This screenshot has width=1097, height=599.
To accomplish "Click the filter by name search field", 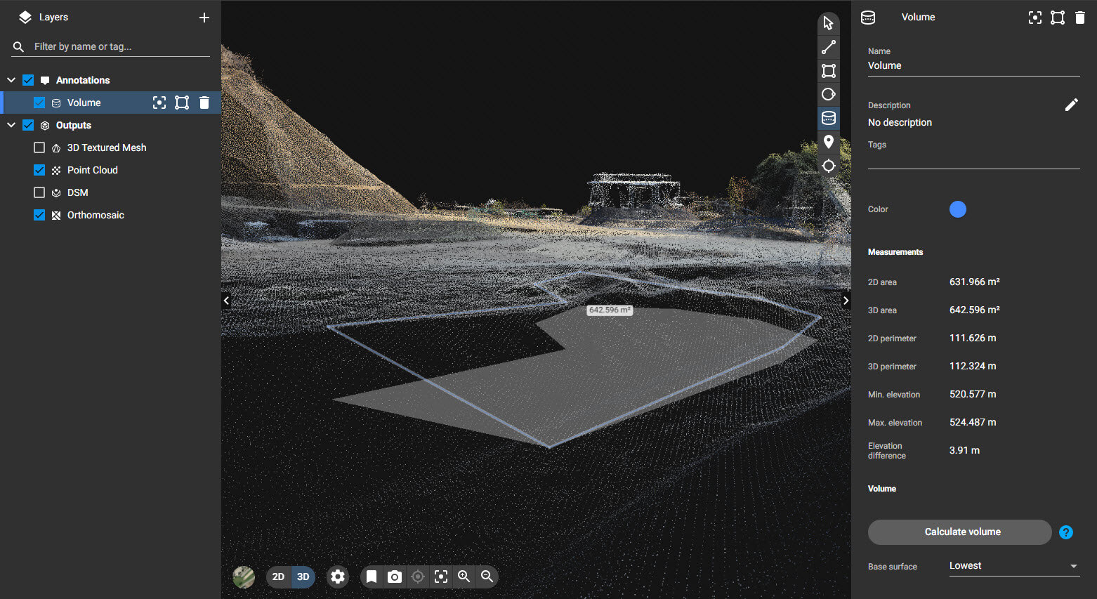I will click(112, 46).
